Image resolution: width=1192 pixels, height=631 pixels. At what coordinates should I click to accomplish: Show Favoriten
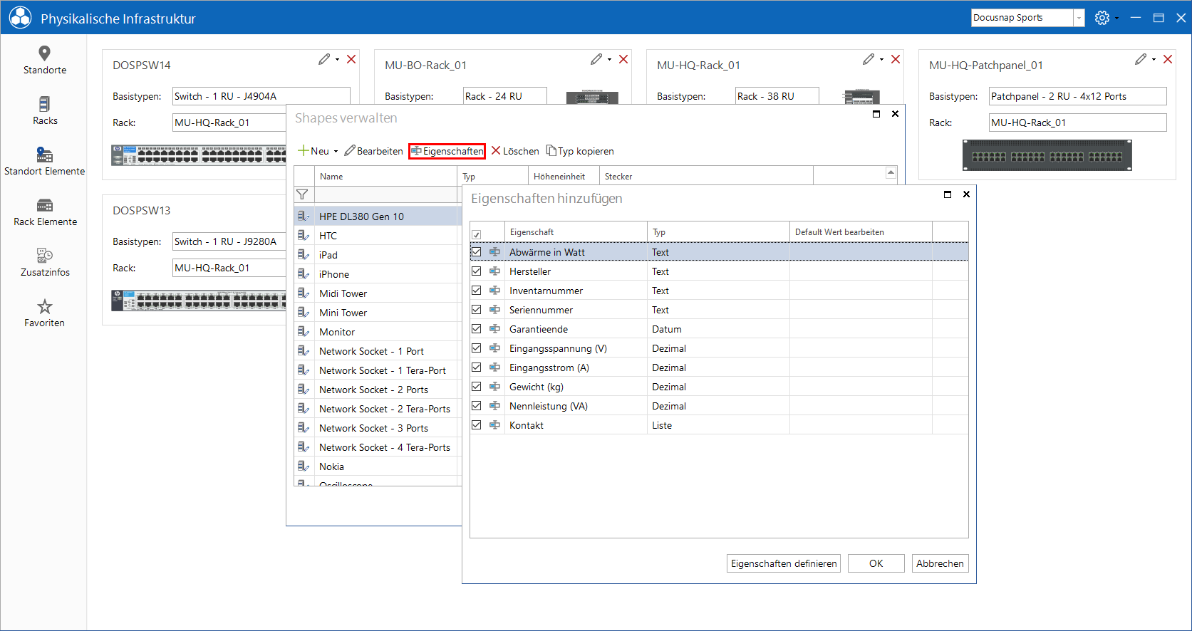click(44, 313)
